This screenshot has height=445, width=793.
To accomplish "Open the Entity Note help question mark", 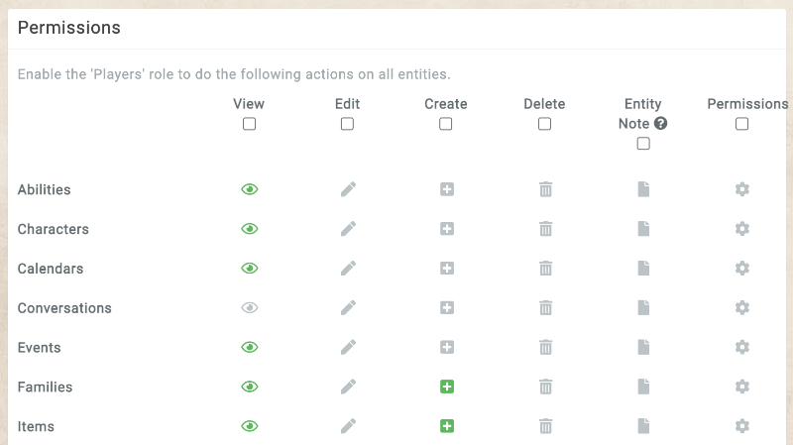I will pyautogui.click(x=660, y=124).
